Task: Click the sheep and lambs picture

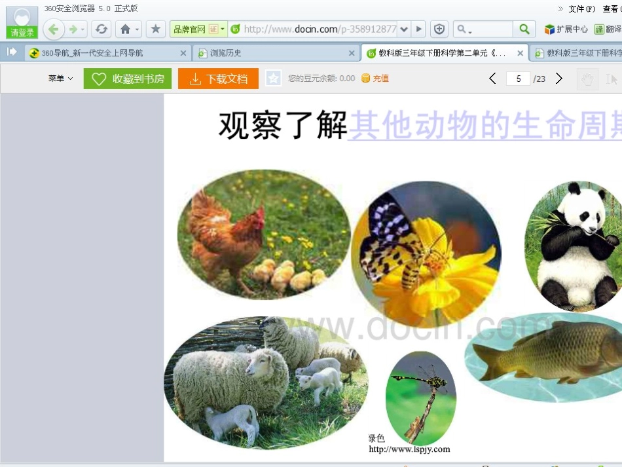Action: 266,383
